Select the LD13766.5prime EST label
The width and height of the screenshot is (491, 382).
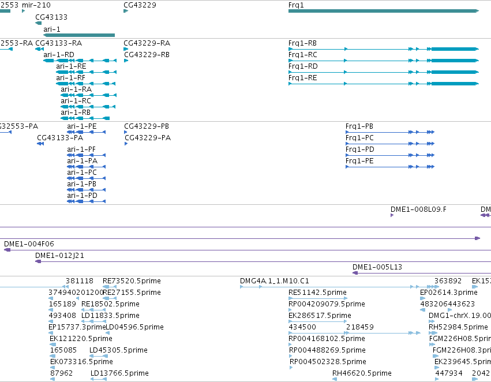click(x=119, y=374)
